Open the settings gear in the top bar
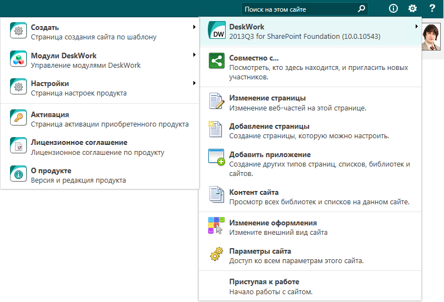This screenshot has width=444, height=302. [412, 8]
